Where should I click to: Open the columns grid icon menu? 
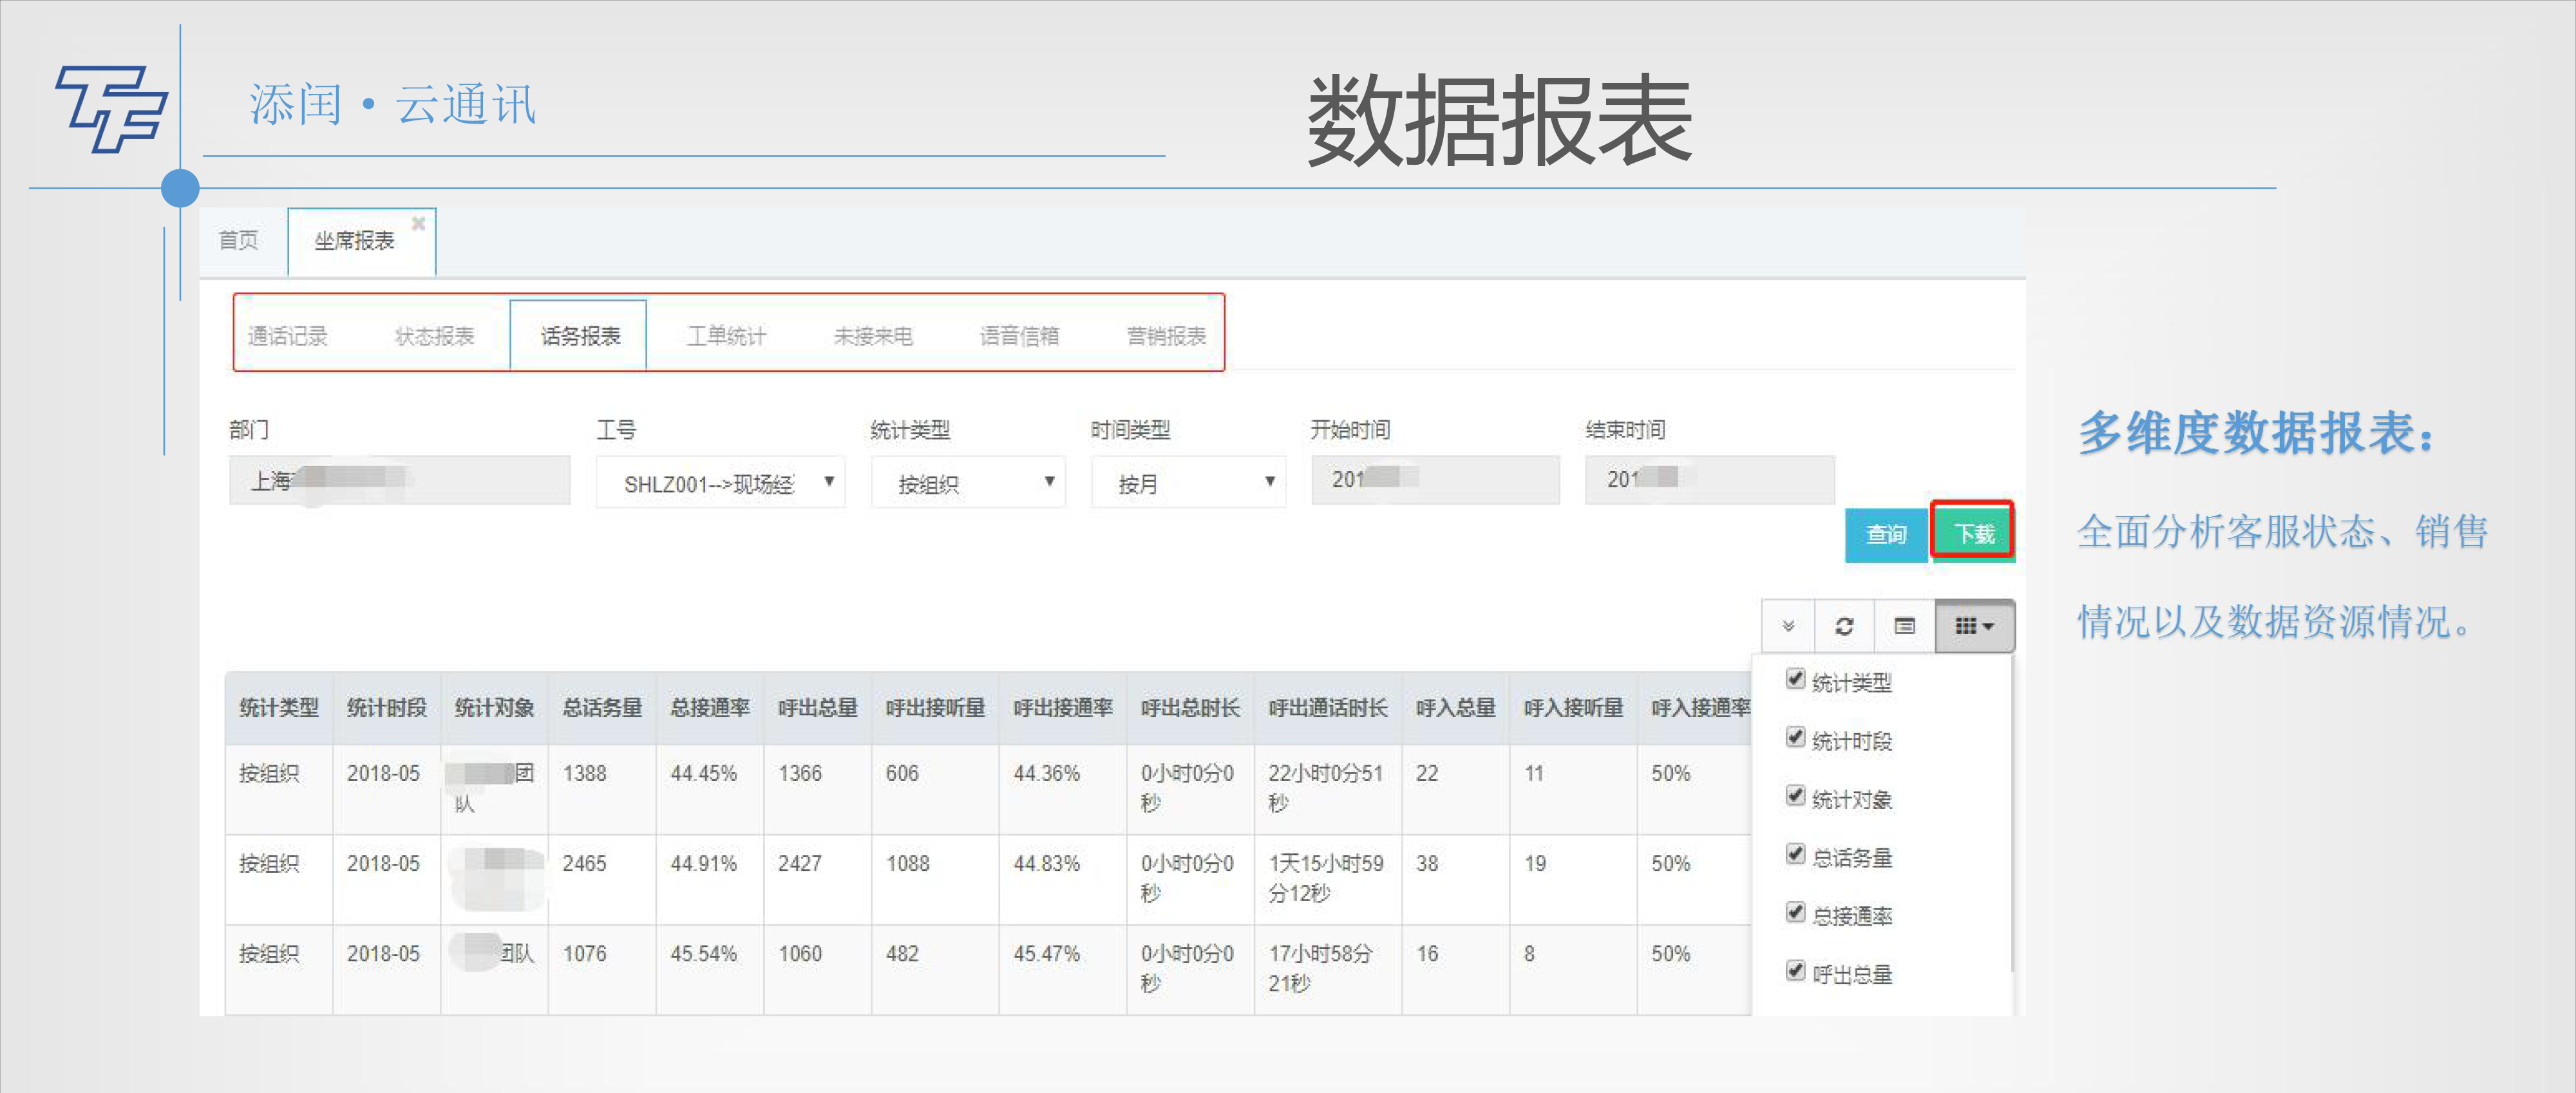pyautogui.click(x=1973, y=626)
